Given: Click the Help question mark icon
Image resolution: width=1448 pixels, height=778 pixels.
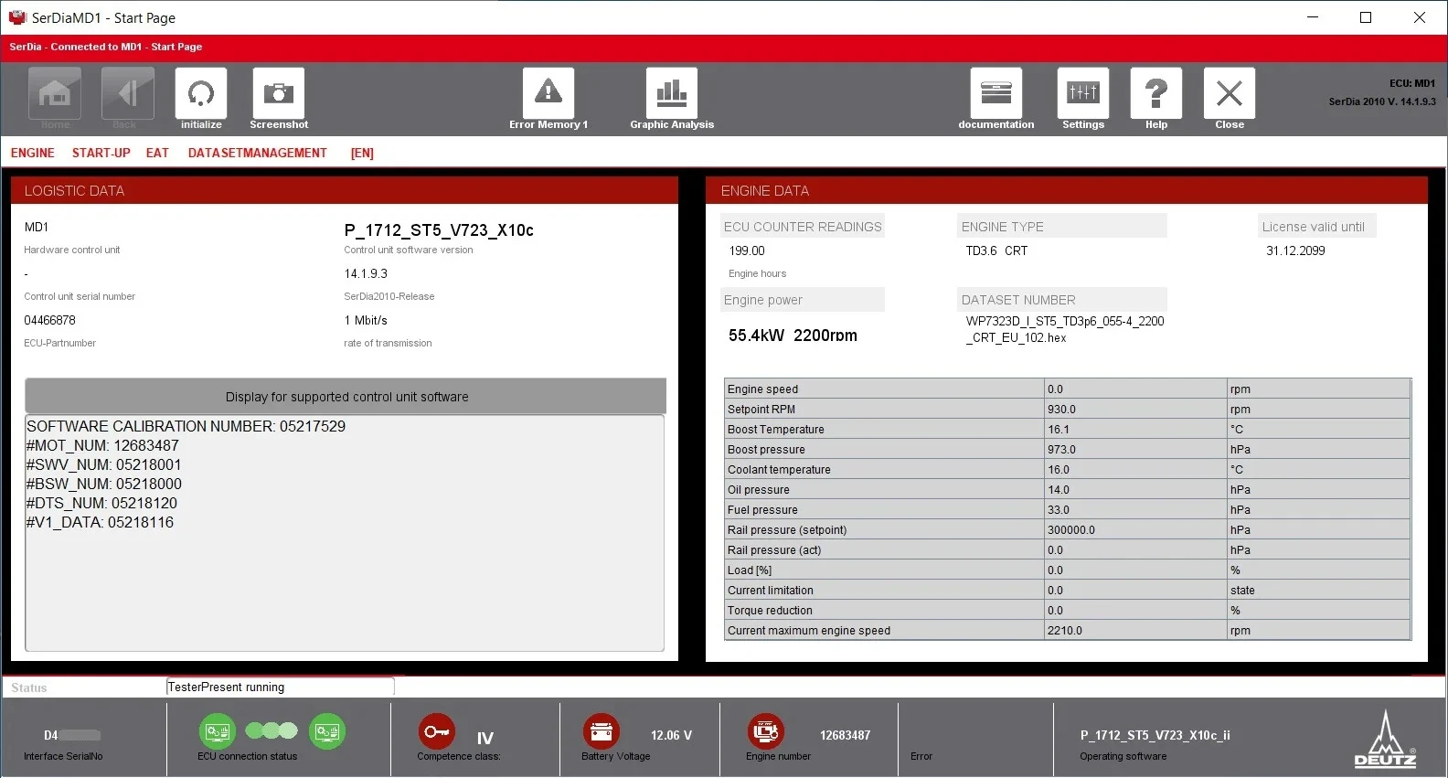Looking at the screenshot, I should [x=1155, y=93].
